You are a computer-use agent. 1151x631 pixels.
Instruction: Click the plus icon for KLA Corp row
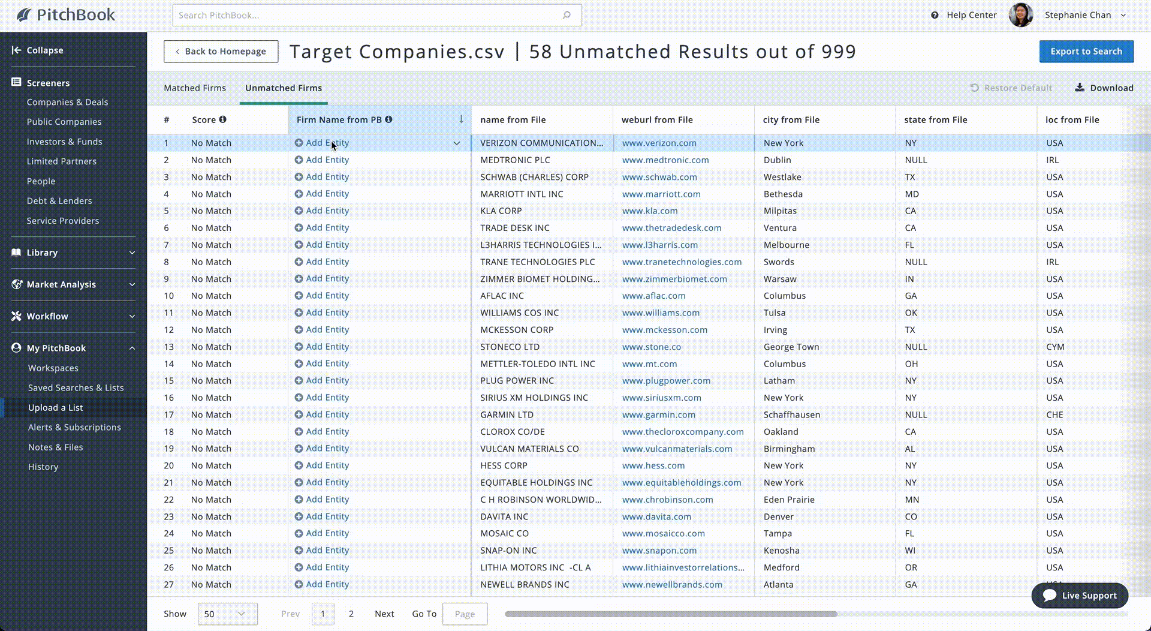click(299, 211)
